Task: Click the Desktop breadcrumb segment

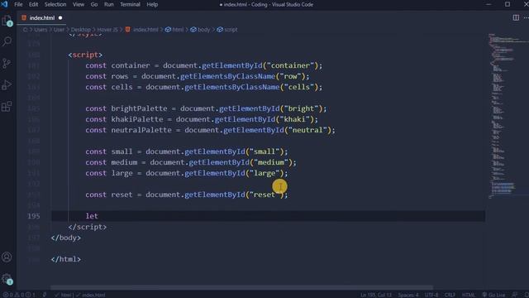Action: (x=81, y=30)
